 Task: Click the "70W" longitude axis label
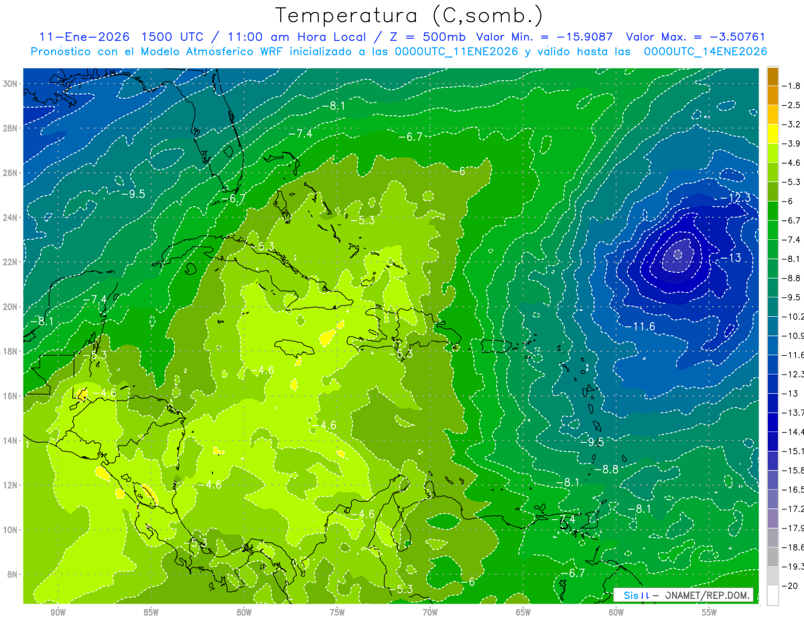tap(430, 612)
